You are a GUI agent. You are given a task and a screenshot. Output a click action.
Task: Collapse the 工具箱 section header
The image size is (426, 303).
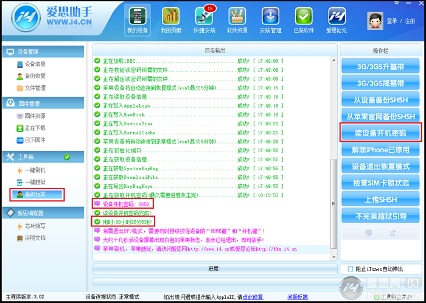(43, 157)
